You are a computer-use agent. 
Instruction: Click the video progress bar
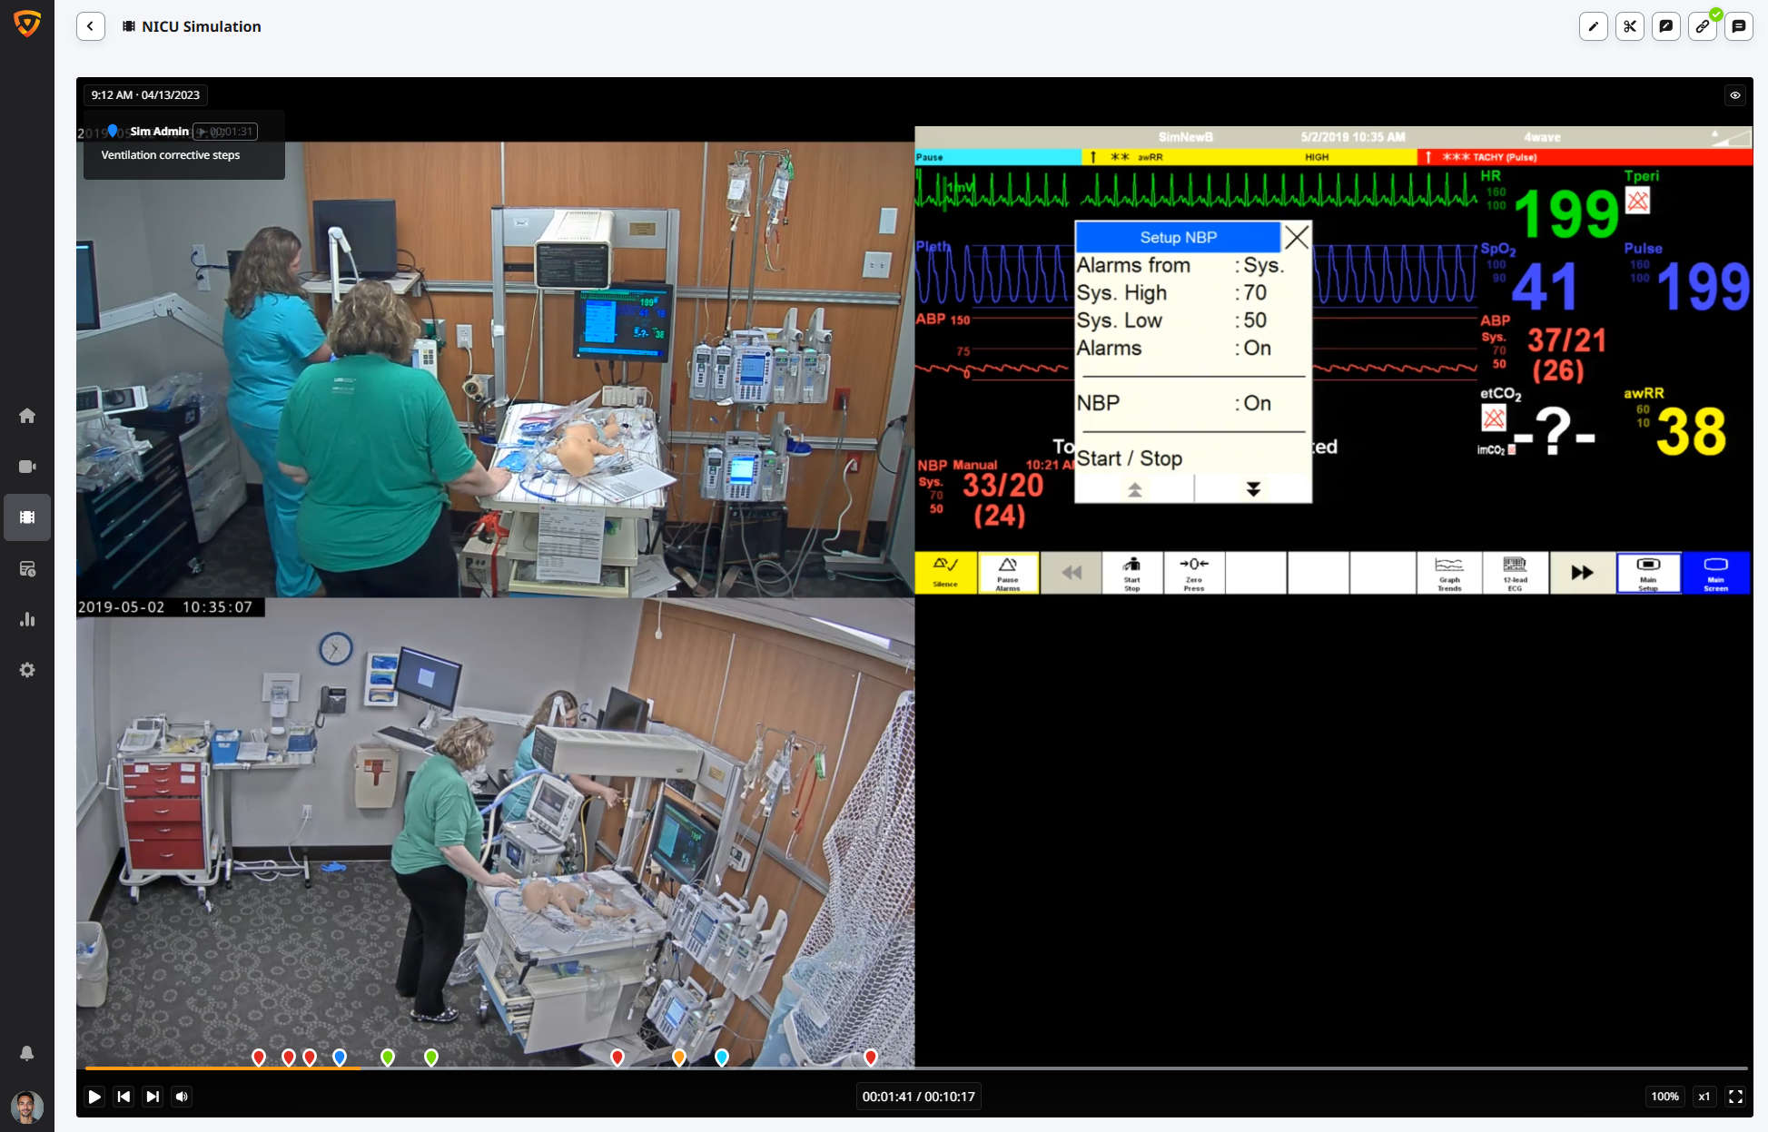[x=915, y=1068]
